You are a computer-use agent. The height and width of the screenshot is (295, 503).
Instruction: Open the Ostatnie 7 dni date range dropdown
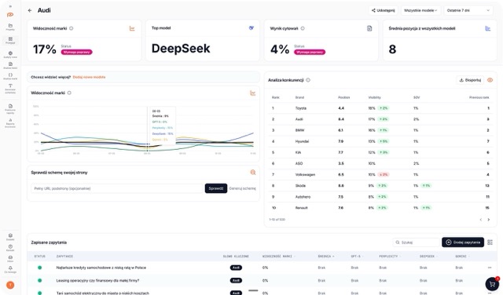tap(468, 10)
